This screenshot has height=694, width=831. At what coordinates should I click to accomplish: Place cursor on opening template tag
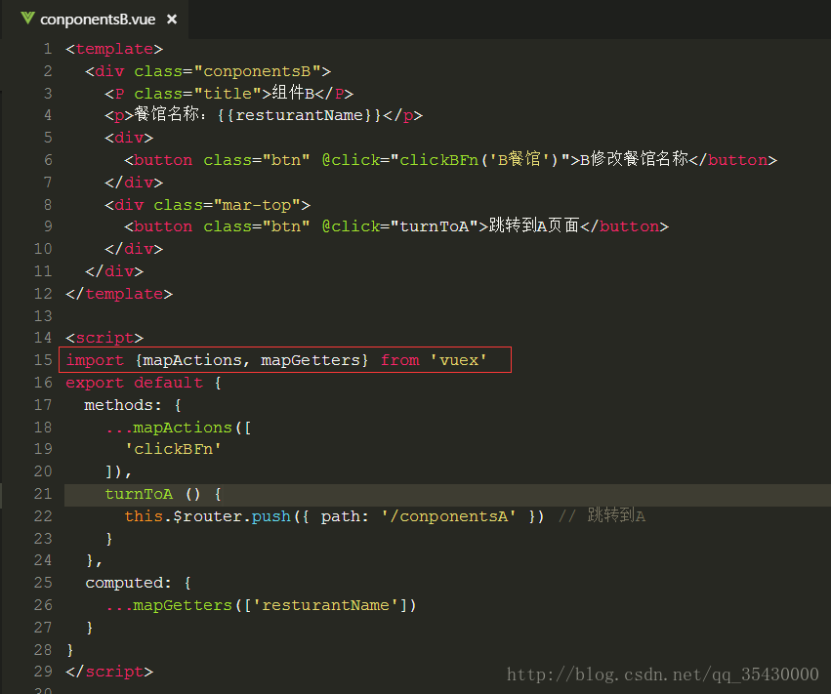pos(114,49)
